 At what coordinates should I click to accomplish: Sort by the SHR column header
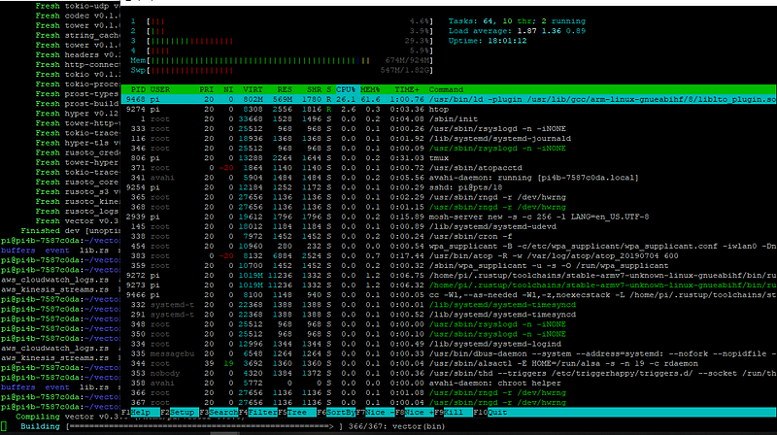pyautogui.click(x=314, y=89)
